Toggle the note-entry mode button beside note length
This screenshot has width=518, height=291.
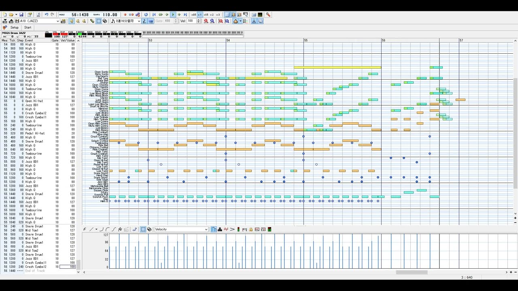144,21
